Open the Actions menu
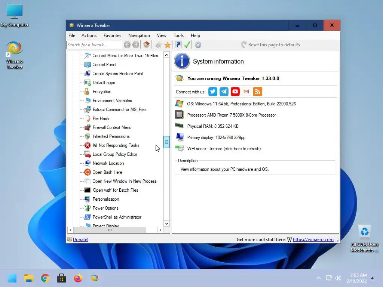Image resolution: width=383 pixels, height=287 pixels. click(x=89, y=36)
